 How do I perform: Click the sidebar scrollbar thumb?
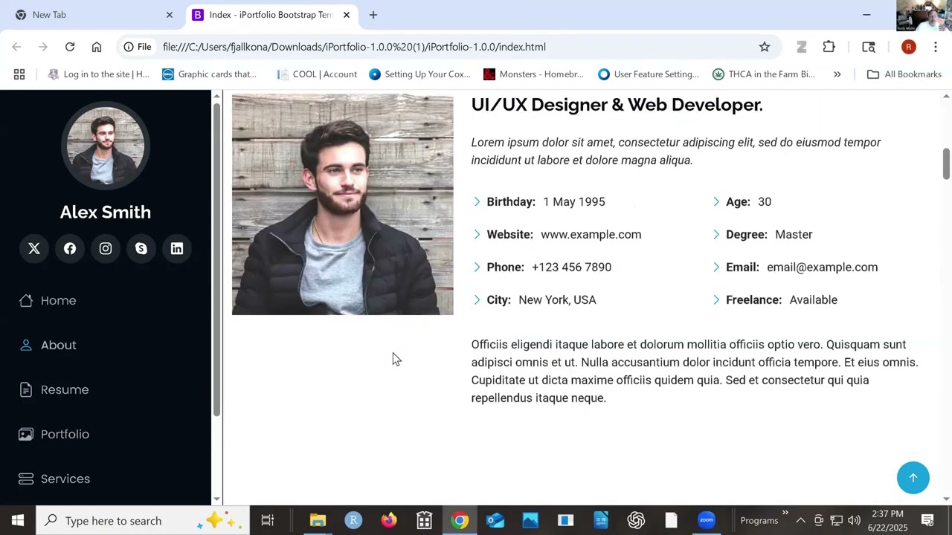(216, 260)
